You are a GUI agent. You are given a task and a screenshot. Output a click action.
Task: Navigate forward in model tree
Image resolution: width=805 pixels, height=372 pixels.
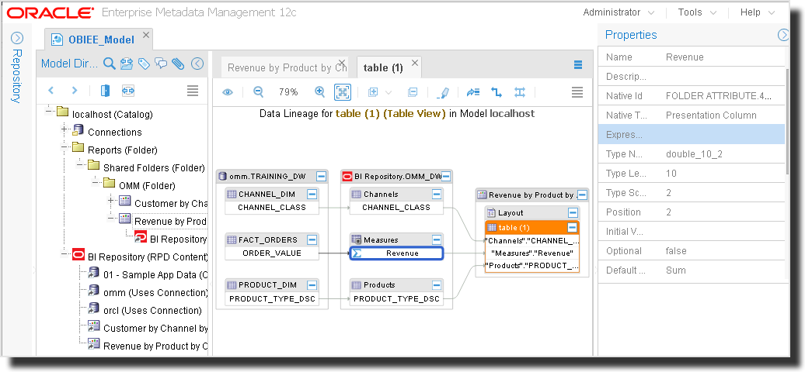pos(75,91)
